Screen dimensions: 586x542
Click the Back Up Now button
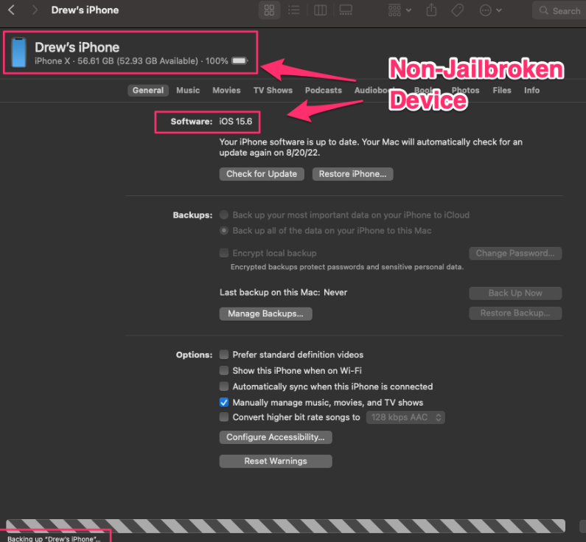[x=515, y=293]
